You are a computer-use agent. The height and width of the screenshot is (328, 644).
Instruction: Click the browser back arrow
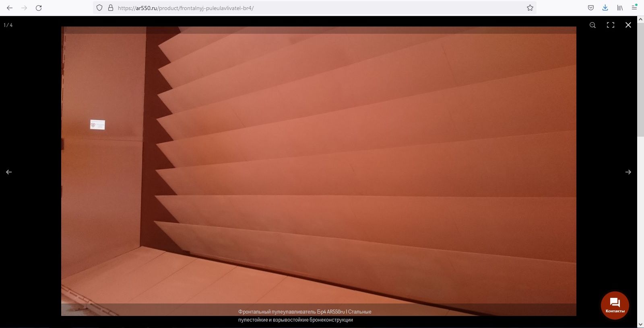point(10,8)
